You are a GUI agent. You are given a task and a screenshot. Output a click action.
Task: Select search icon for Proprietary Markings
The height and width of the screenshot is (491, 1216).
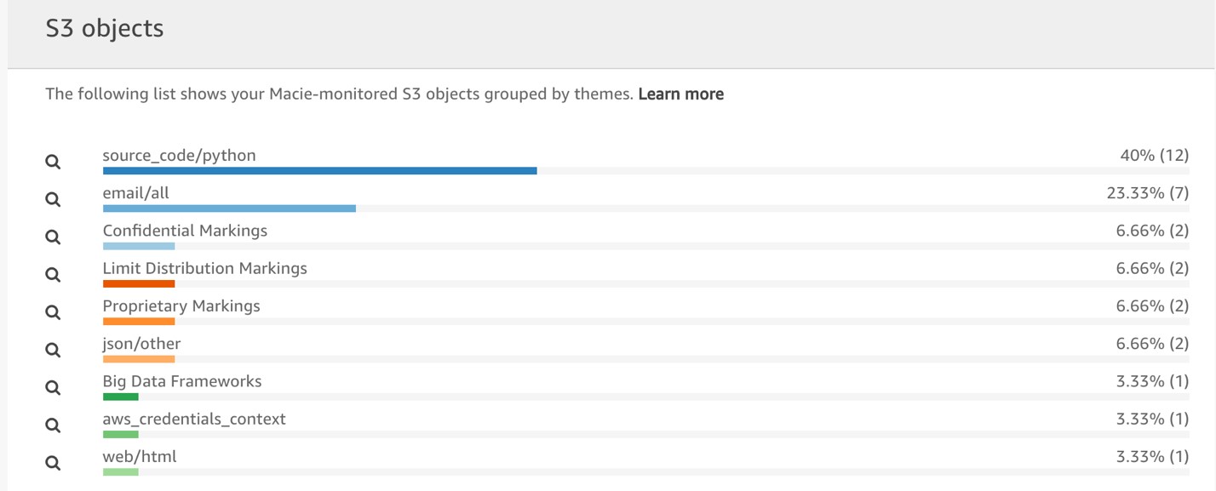pyautogui.click(x=53, y=312)
